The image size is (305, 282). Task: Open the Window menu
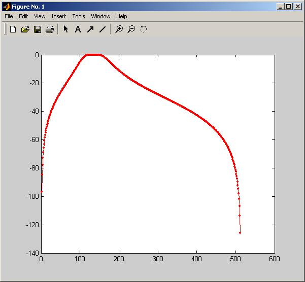[x=100, y=16]
